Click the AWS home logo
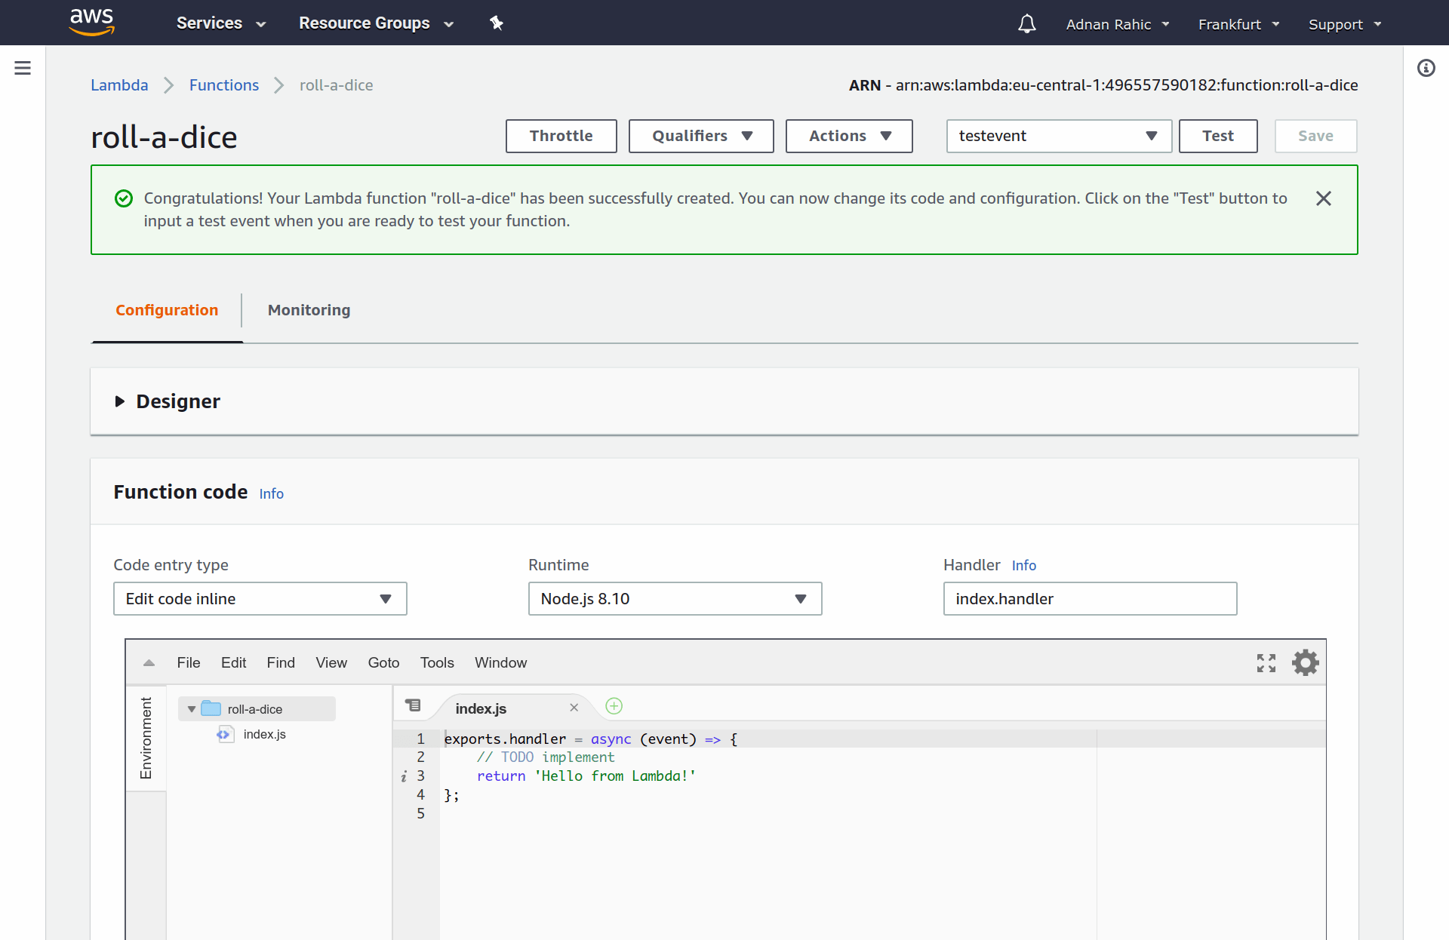Image resolution: width=1449 pixels, height=940 pixels. [x=91, y=22]
